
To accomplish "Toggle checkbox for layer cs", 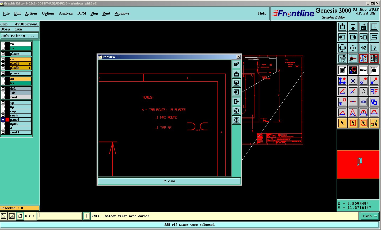I will [3, 59].
